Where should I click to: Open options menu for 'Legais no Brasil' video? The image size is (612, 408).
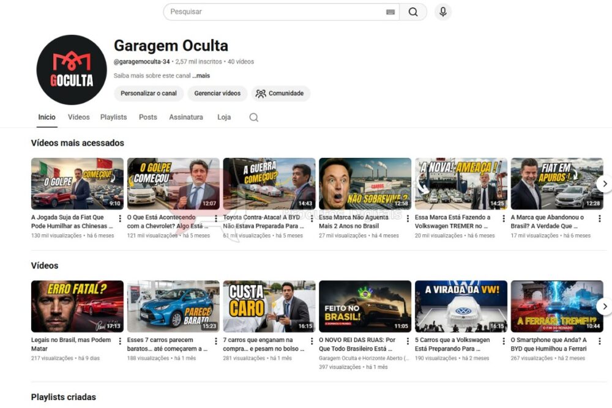click(120, 341)
